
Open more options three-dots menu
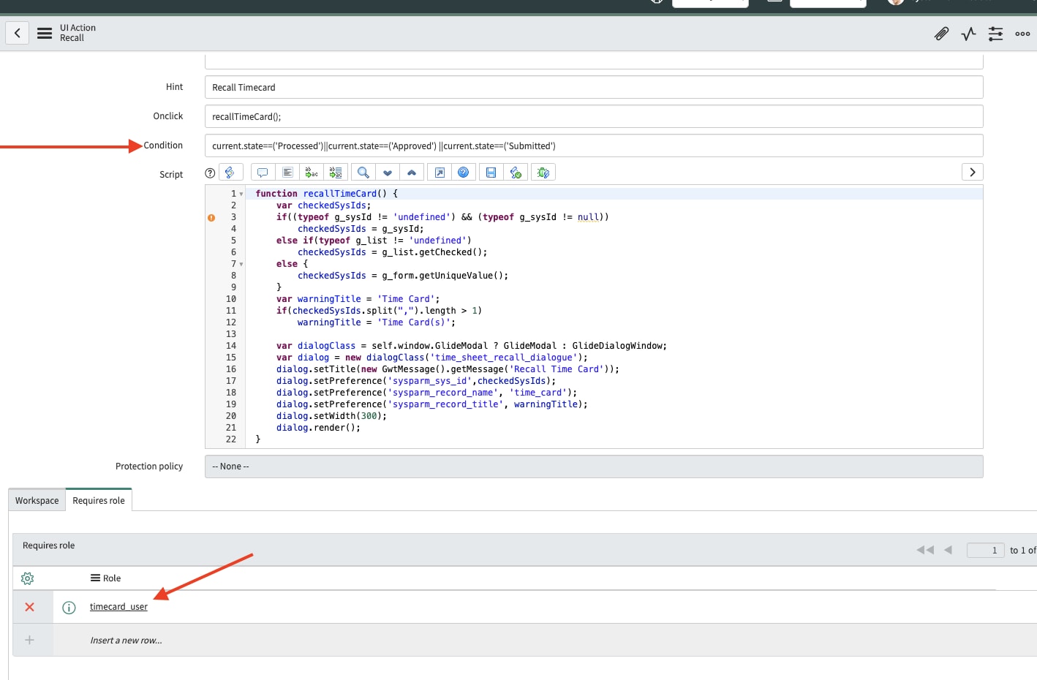[x=1022, y=34]
